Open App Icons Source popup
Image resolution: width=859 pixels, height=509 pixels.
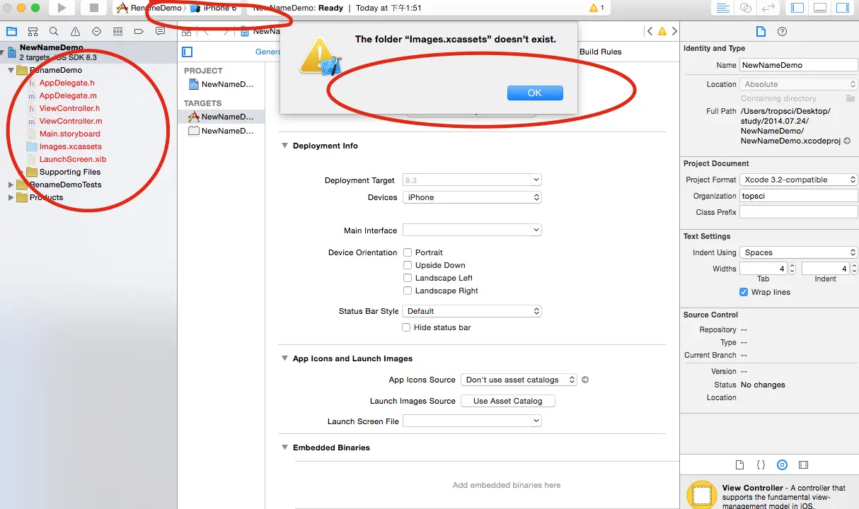tap(519, 380)
